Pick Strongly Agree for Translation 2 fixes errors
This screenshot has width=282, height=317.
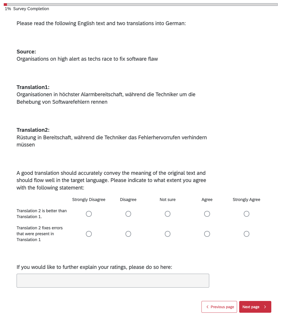246,234
